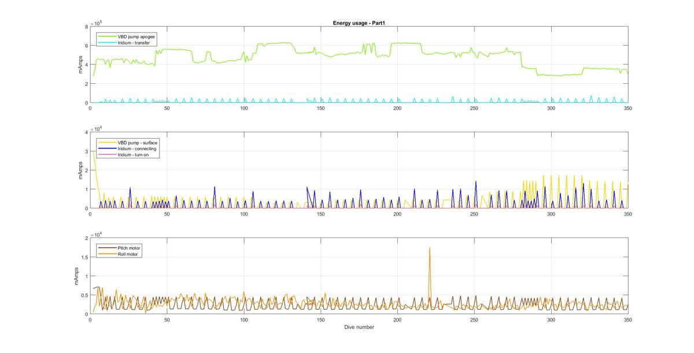Click the y-axis tick '1.5' on the motor plot

(x=84, y=257)
